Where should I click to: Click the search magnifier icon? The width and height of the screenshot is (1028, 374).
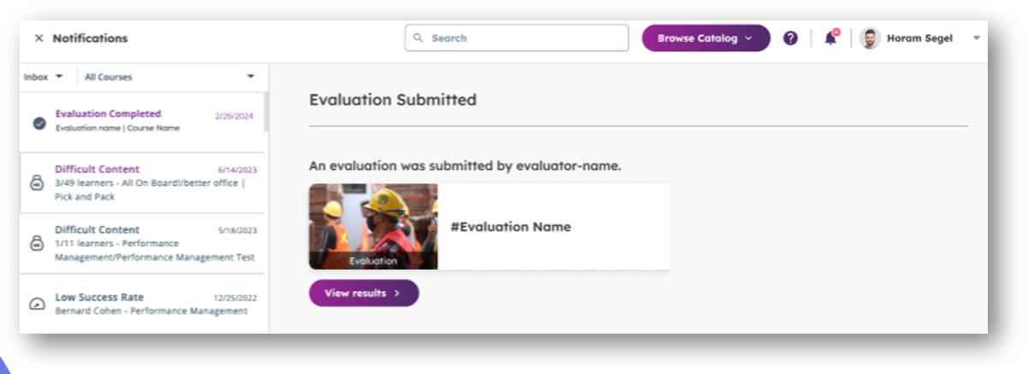419,39
